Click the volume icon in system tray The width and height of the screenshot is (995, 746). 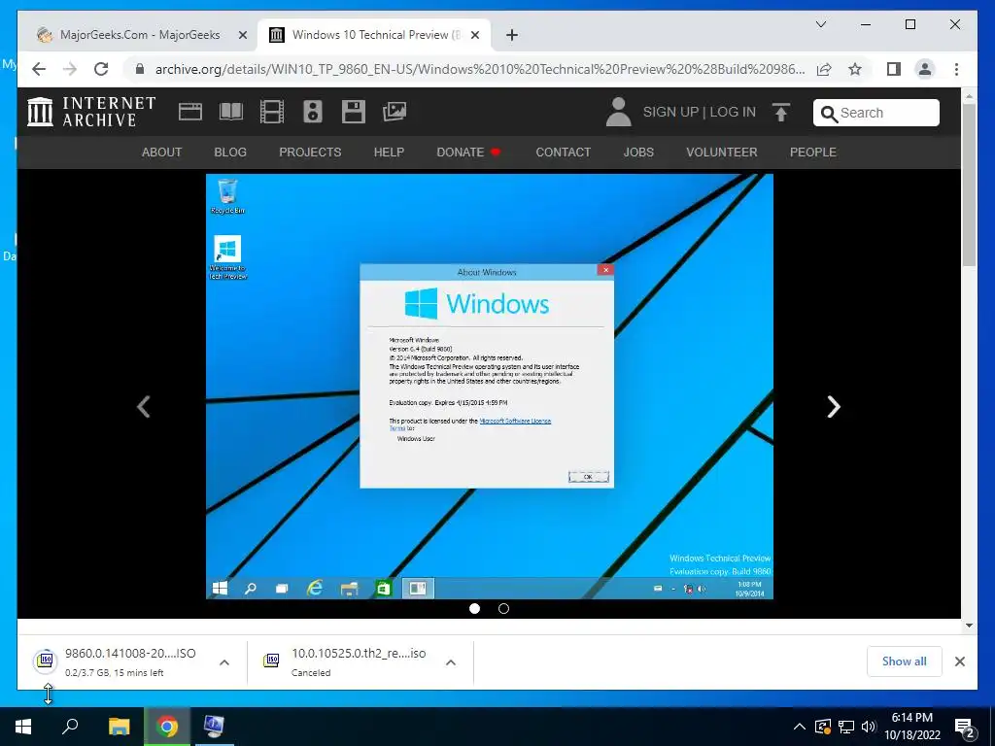869,727
